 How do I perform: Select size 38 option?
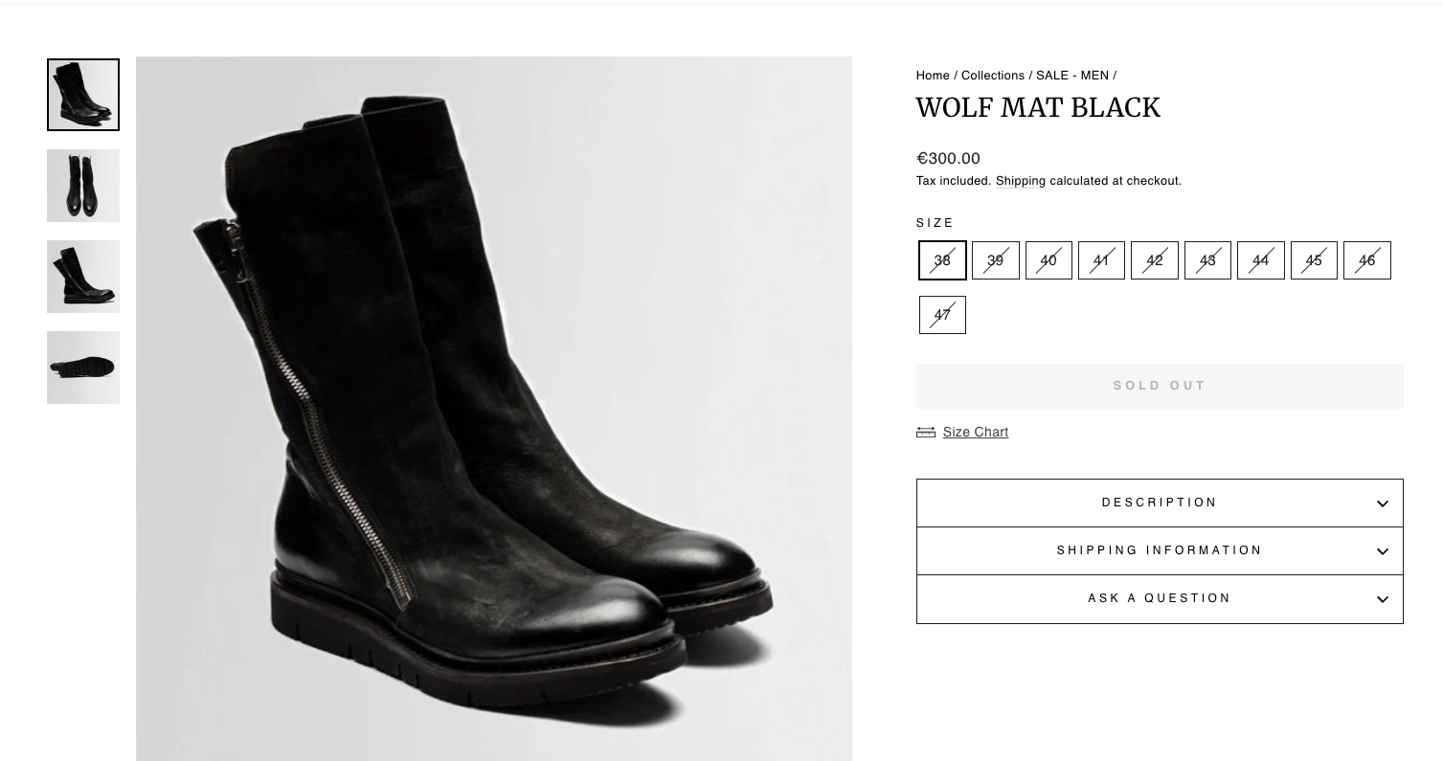[942, 260]
